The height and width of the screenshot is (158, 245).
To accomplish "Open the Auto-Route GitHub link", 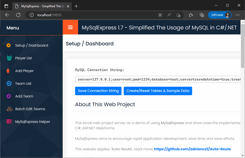I will 192,149.
